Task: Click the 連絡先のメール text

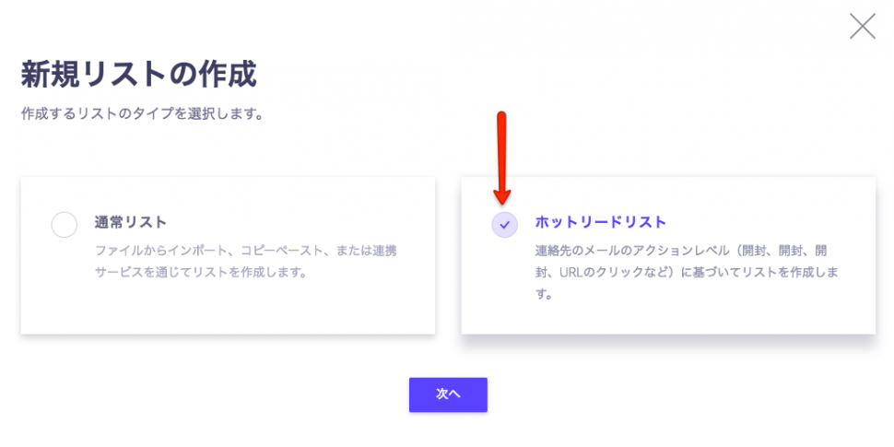Action: (x=580, y=251)
